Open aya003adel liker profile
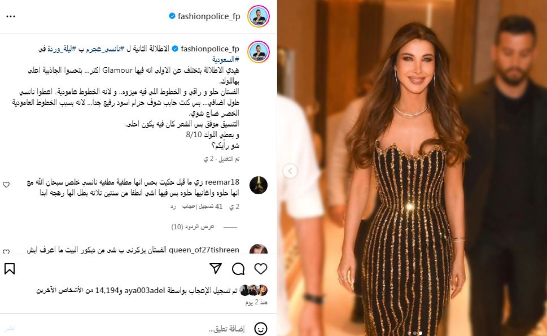The height and width of the screenshot is (336, 547). coord(144,290)
